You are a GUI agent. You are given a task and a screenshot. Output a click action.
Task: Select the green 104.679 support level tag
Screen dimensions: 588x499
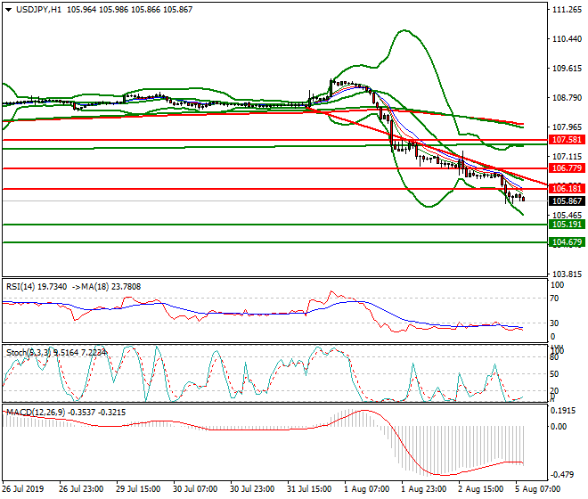tap(567, 242)
